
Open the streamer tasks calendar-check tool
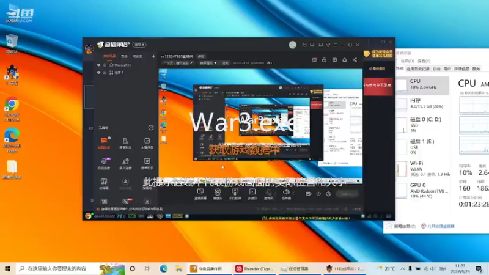tap(147, 143)
